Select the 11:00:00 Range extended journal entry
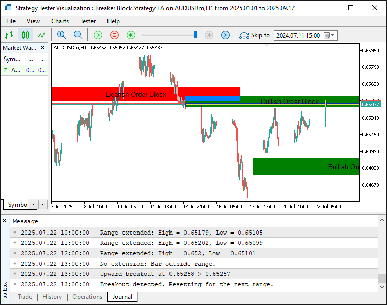Viewport: 387px width, 305px height. [194, 243]
